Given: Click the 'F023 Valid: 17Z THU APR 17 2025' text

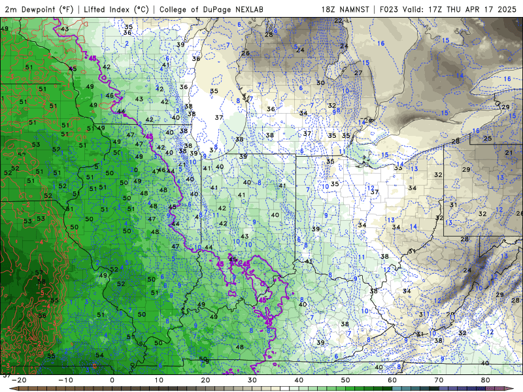Looking at the screenshot, I should point(448,9).
